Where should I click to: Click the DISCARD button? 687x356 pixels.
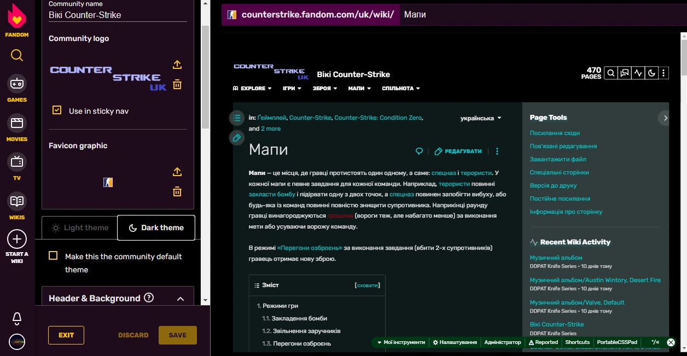click(133, 335)
